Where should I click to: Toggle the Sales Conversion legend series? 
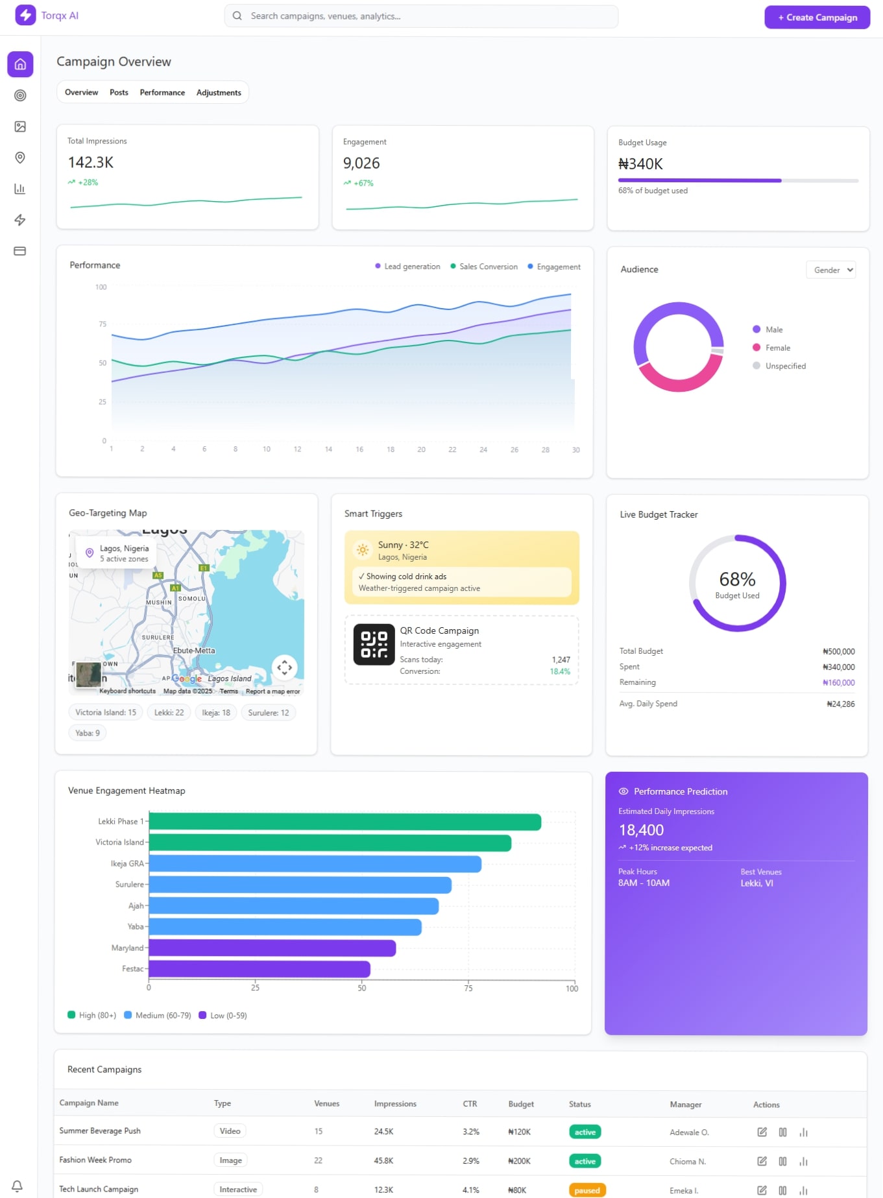click(484, 267)
